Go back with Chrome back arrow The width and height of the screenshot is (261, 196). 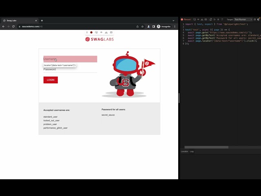(3, 27)
